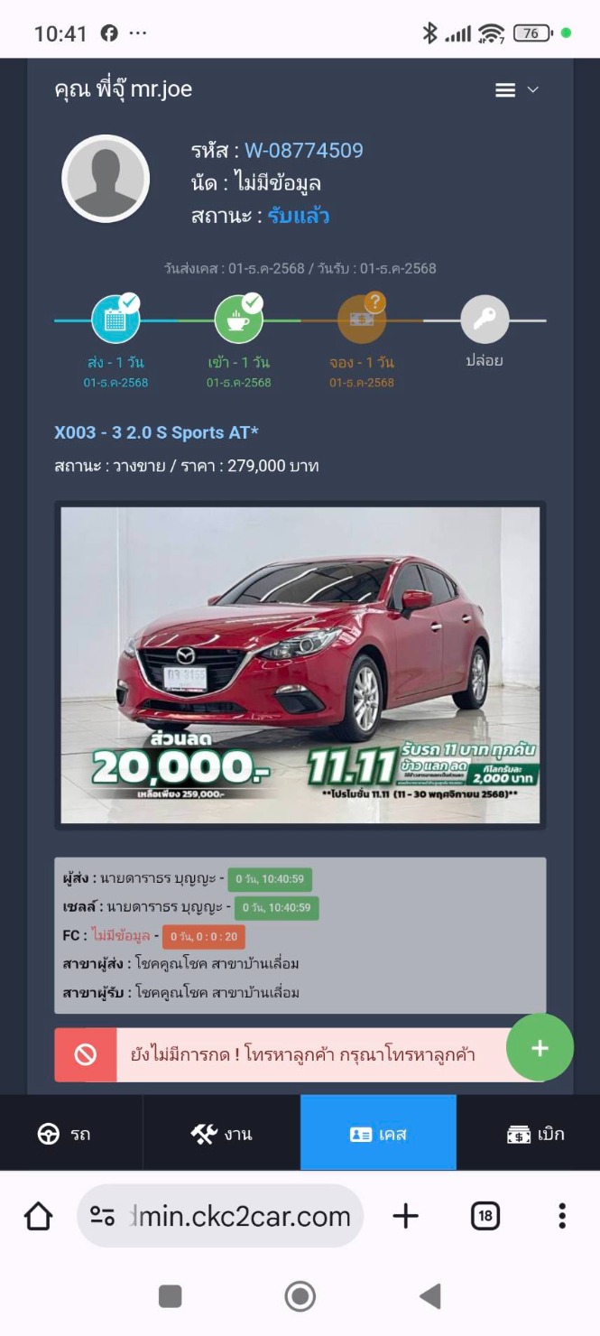Click the red prohibited alert icon

86,1054
